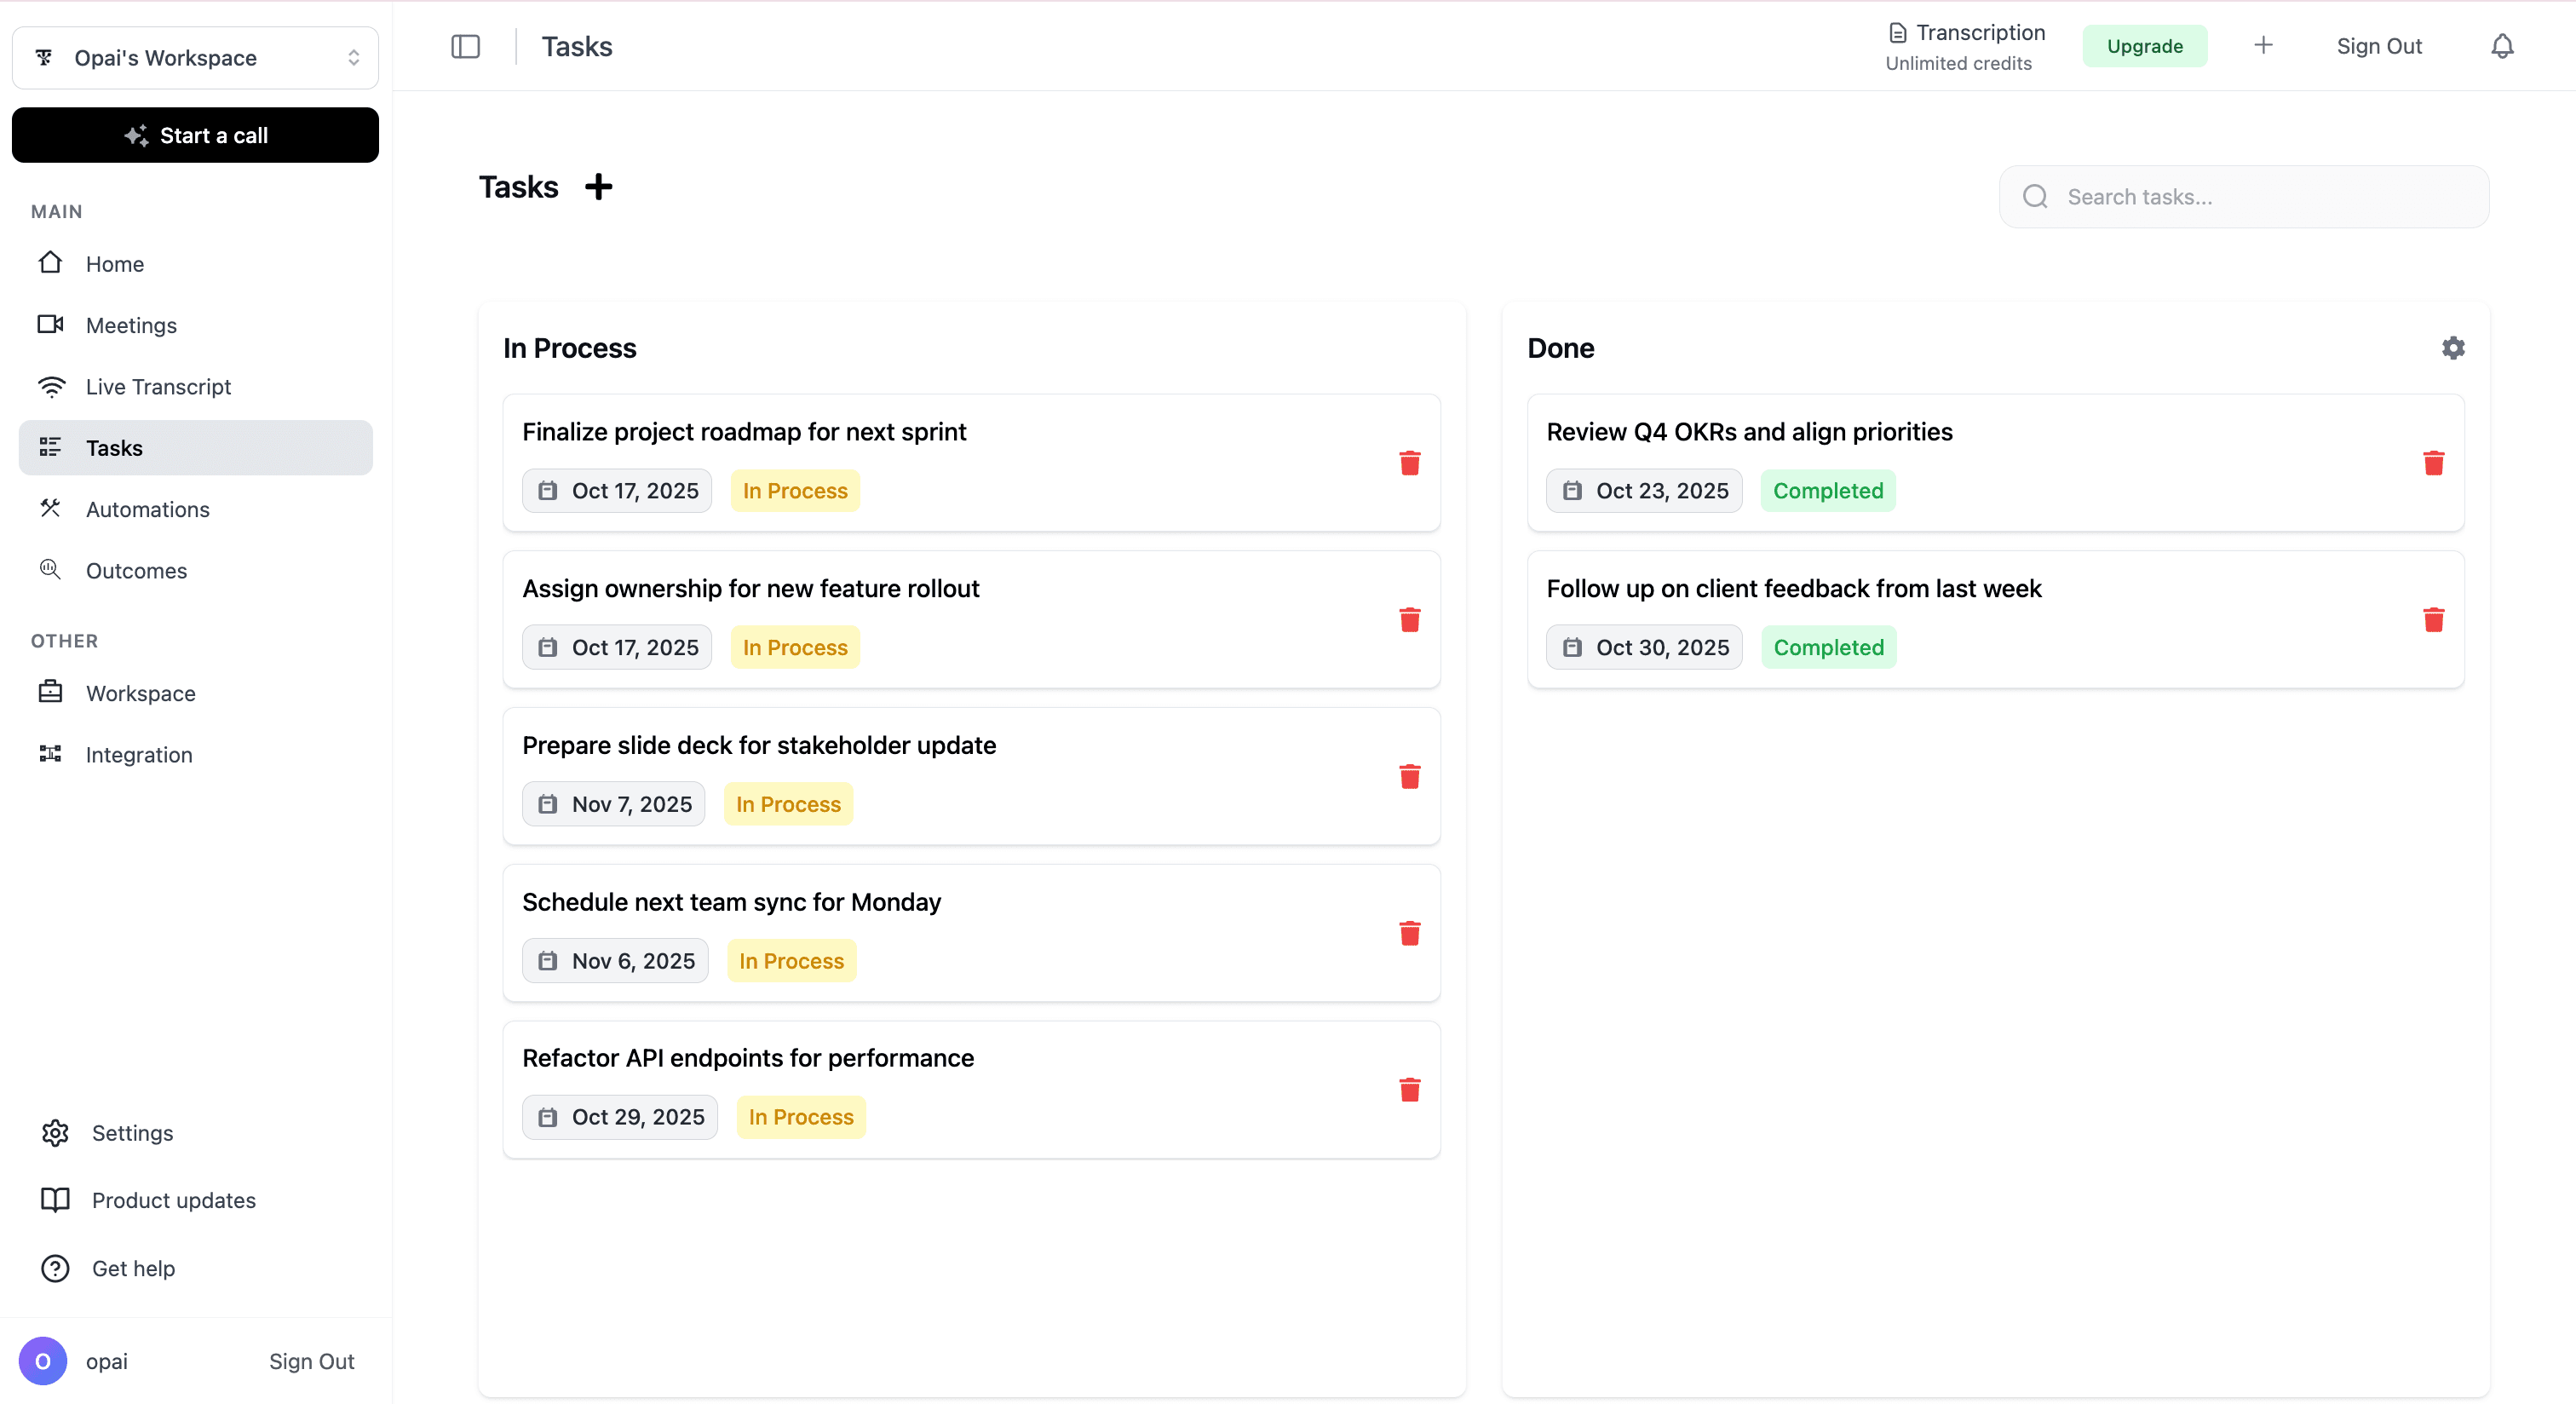Screen dimensions: 2576x1404
Task: Delete the Review Q4 OKRs task
Action: [2434, 463]
